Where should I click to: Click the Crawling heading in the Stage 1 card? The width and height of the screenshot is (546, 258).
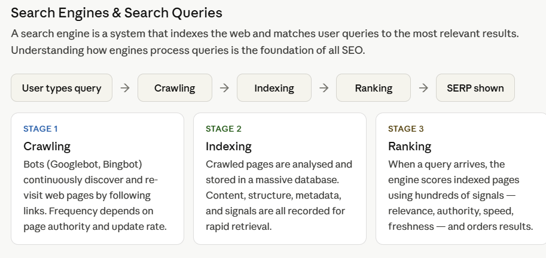[x=47, y=146]
